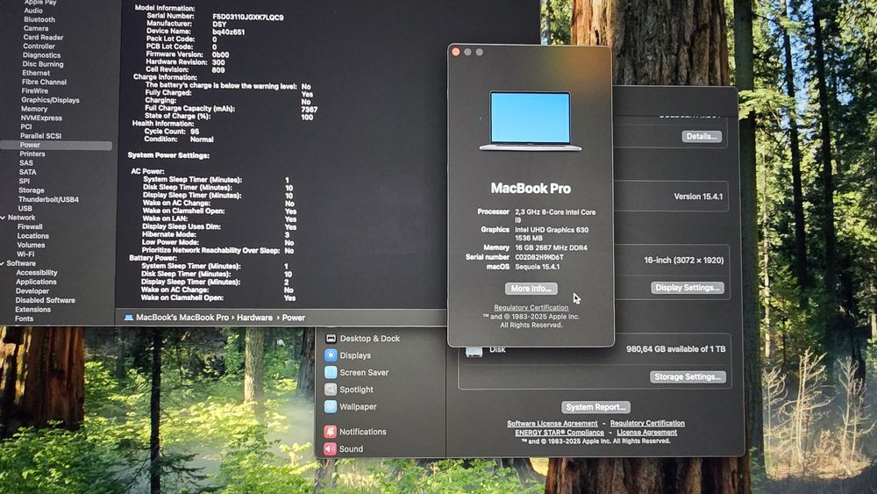The image size is (877, 494).
Task: Click the computer icon in path bar
Action: [129, 318]
